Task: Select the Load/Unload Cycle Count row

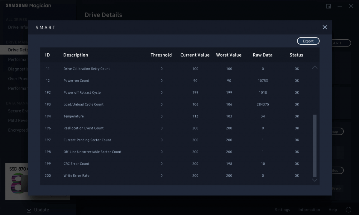Action: tap(176, 104)
